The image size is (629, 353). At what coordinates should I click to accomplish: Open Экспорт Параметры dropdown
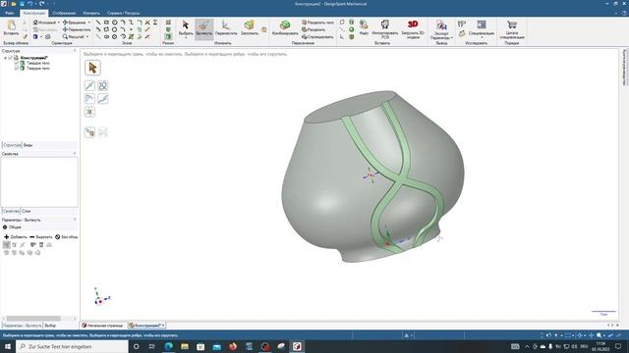point(441,35)
